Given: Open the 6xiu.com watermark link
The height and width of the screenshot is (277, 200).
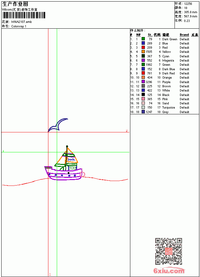Looking at the screenshot, I should point(169,271).
